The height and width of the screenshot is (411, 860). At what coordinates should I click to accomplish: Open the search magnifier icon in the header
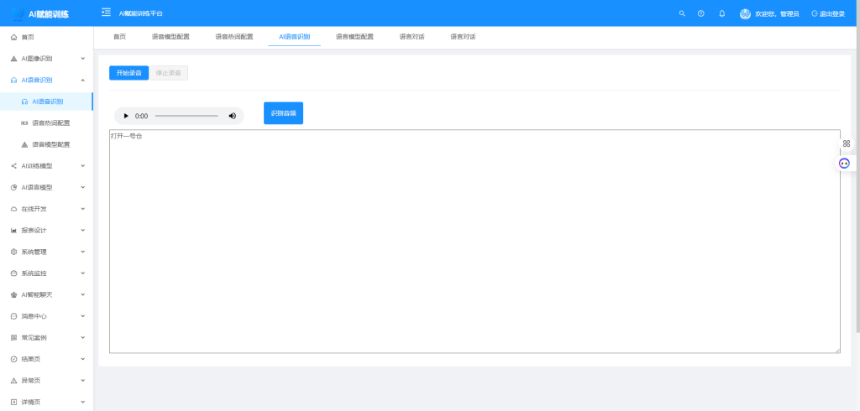(x=682, y=13)
